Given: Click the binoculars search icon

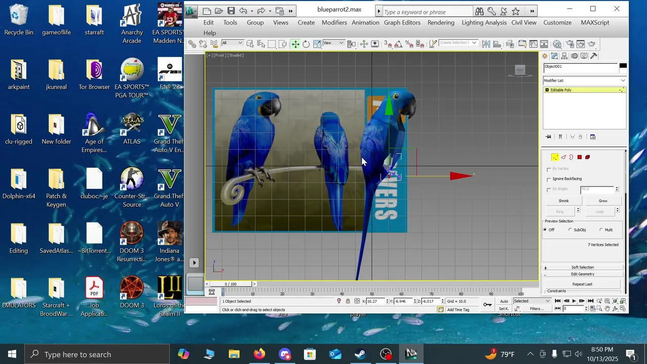Looking at the screenshot, I should (479, 11).
